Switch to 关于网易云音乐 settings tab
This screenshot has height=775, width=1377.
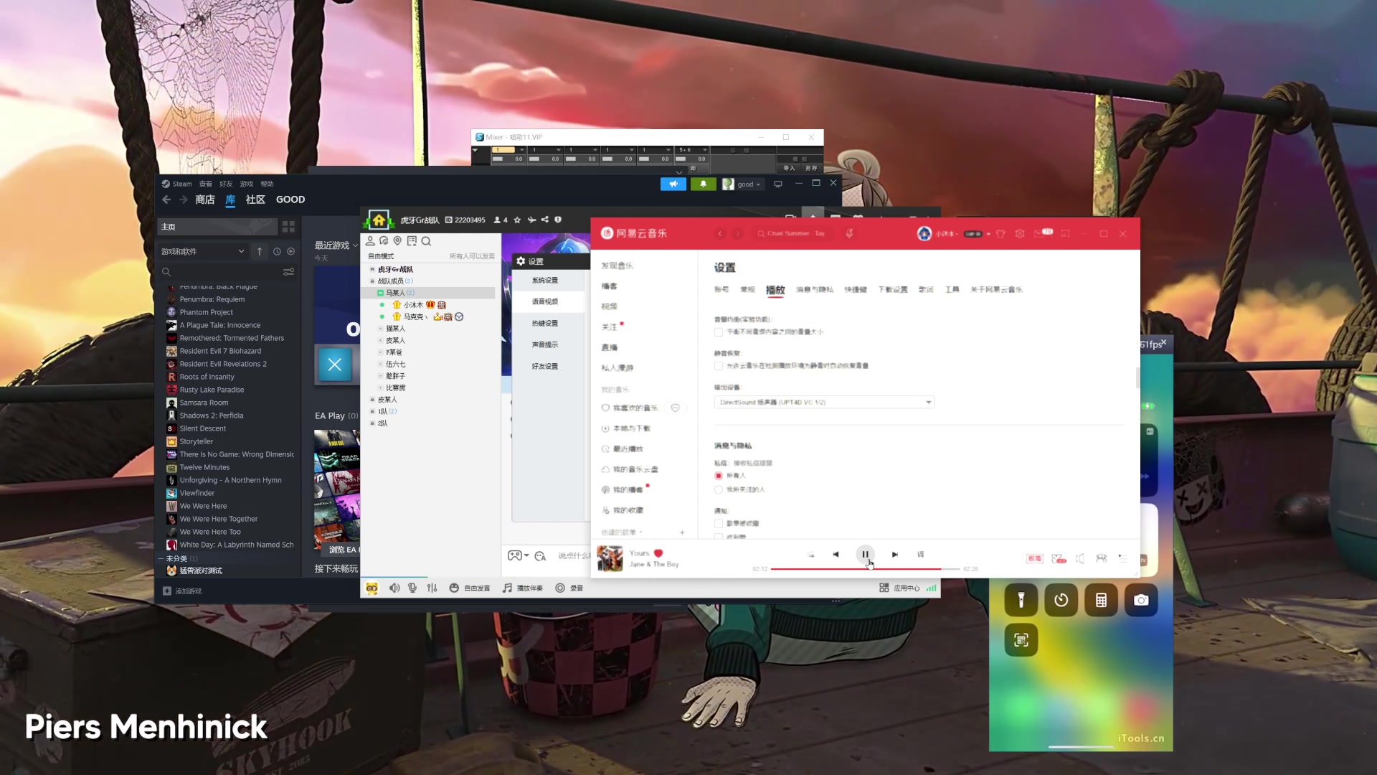[997, 289]
